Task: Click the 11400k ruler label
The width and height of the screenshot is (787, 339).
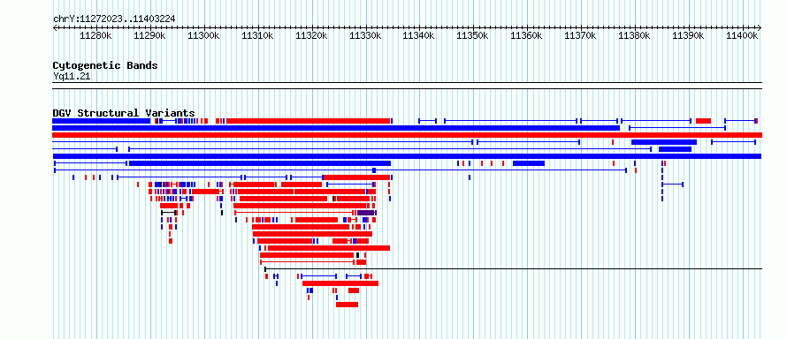Action: [742, 36]
